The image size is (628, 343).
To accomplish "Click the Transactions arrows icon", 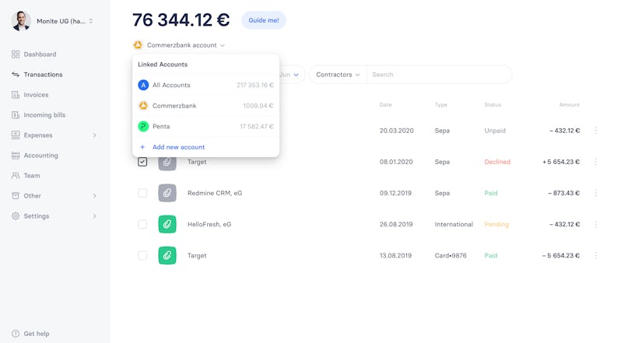I will point(16,75).
